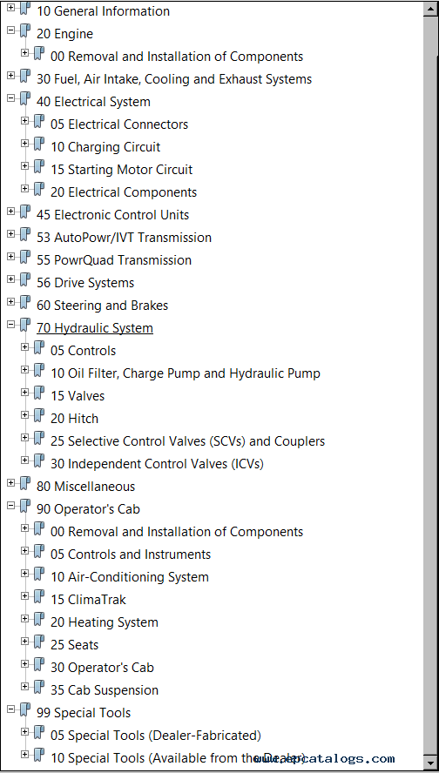
Task: Collapse the 40 Electrical System node
Action: (11, 98)
